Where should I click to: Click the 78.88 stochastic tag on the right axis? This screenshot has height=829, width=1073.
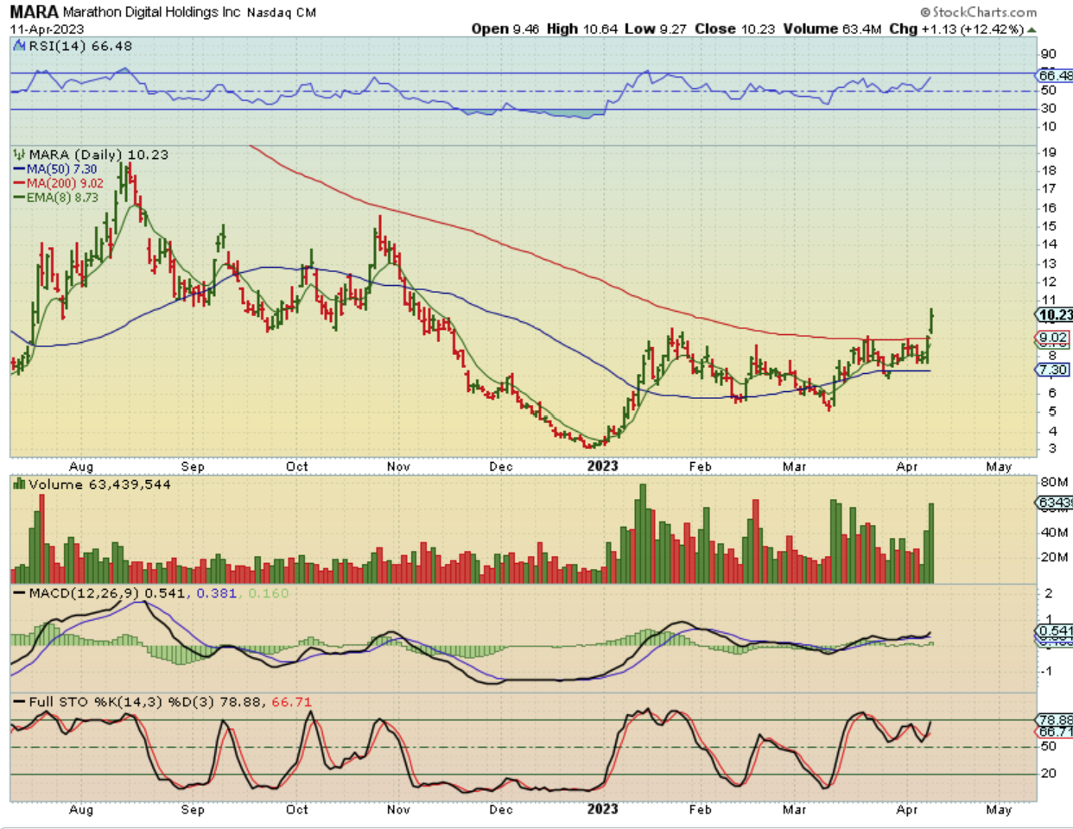click(1055, 719)
